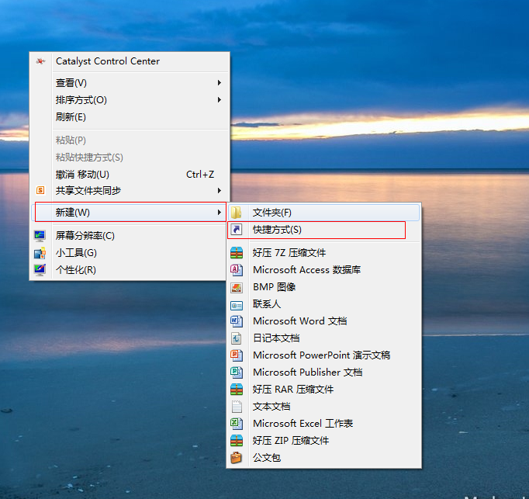The width and height of the screenshot is (529, 499).
Task: Create new Microsoft Excel 工作表
Action: click(x=324, y=424)
